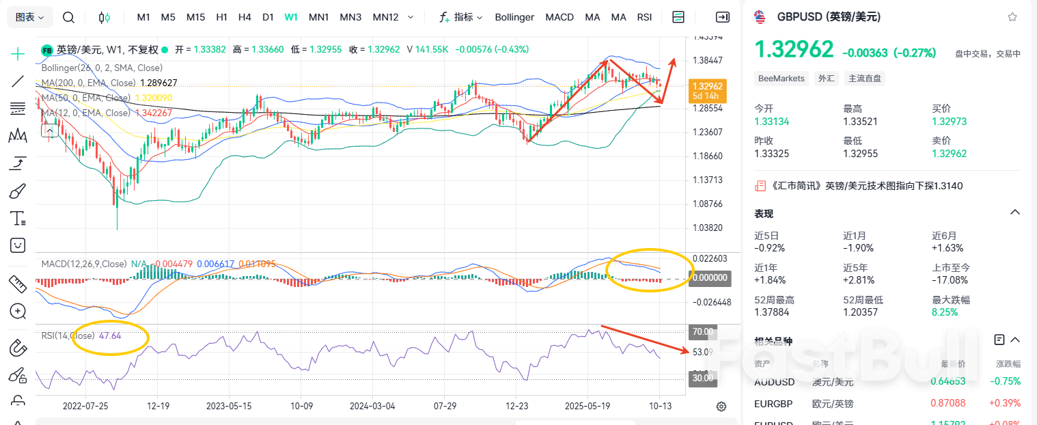Screen dimensions: 1037x425
Task: Click AUDUSD in related instruments list
Action: pos(774,382)
